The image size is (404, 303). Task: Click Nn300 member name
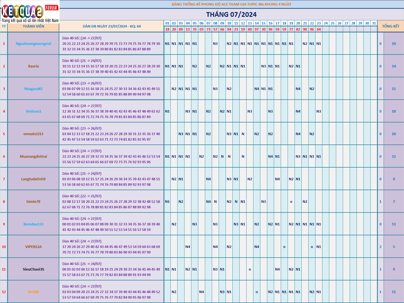point(33,292)
